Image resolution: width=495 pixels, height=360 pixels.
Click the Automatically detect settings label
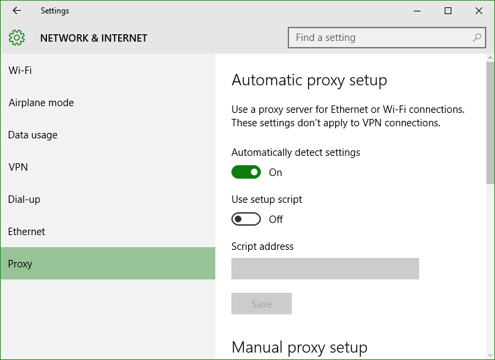click(296, 152)
